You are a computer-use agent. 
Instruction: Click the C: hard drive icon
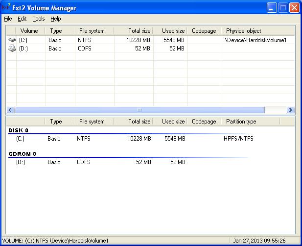click(12, 40)
